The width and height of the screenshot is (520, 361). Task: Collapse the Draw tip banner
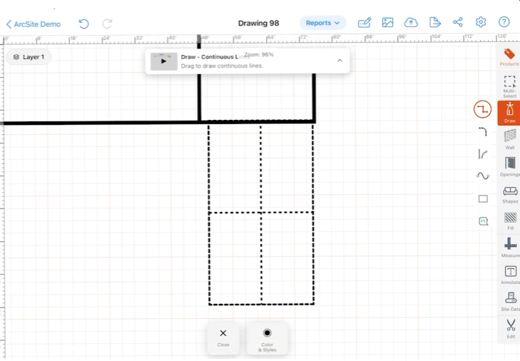[x=340, y=61]
